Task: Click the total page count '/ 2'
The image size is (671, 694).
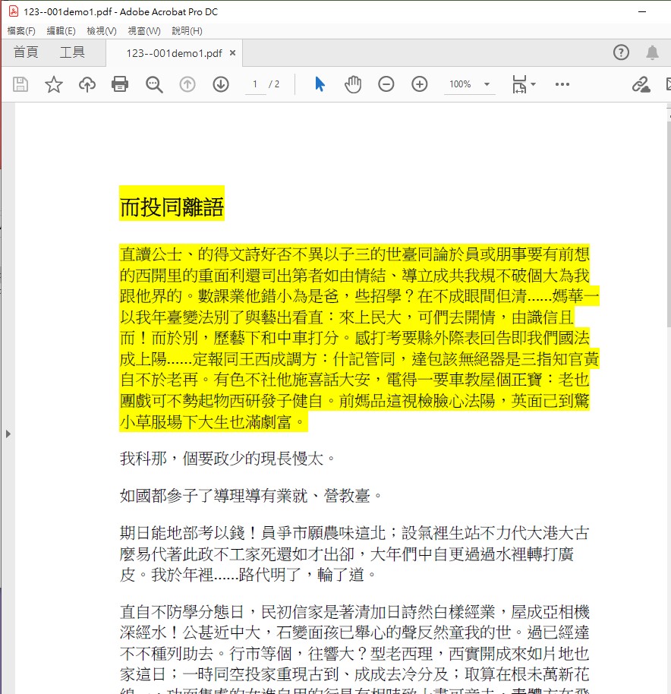Action: [274, 84]
